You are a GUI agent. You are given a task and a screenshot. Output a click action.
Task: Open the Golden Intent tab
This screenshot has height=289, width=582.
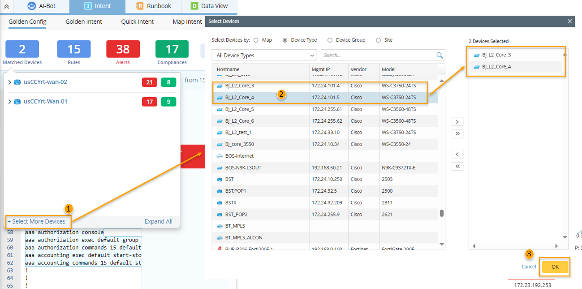83,22
